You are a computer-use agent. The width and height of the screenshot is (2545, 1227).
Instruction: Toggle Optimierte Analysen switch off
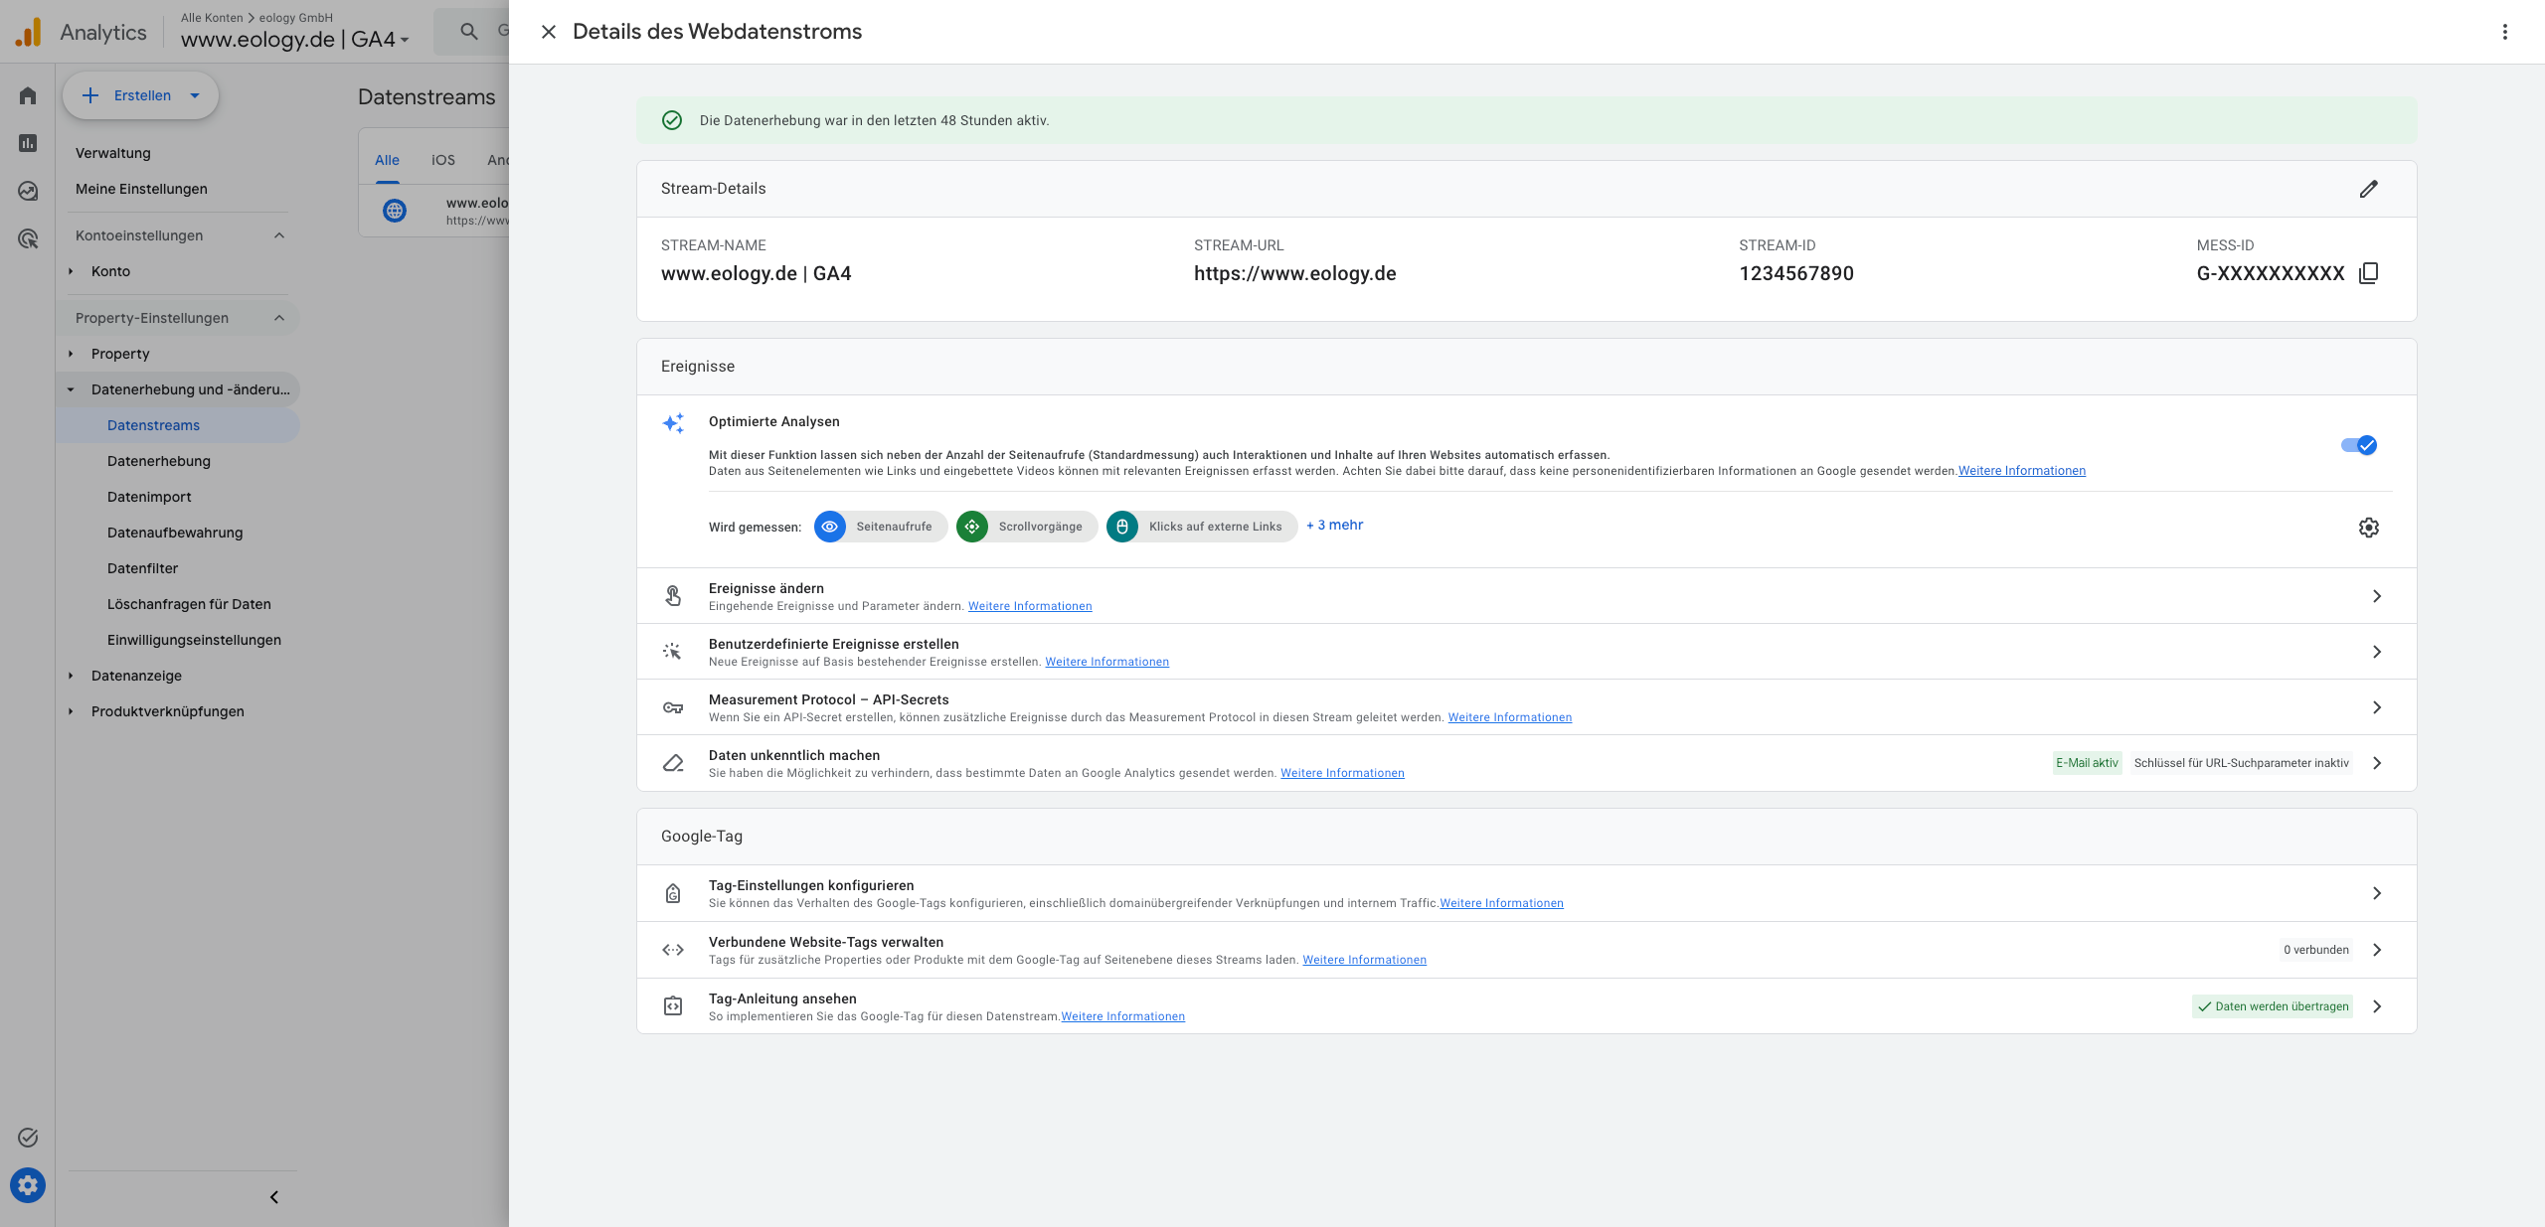tap(2359, 445)
